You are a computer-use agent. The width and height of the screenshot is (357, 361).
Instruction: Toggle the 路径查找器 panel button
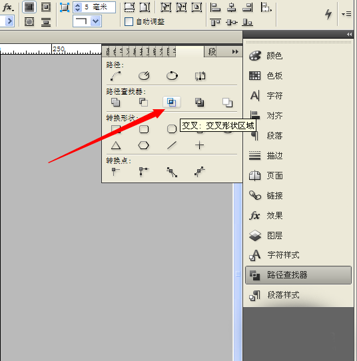coord(298,275)
